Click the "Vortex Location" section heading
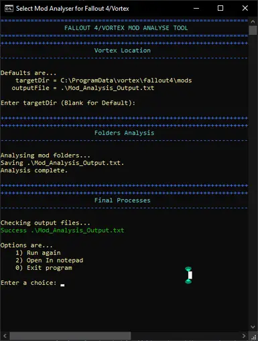The image size is (258, 341). 123,50
